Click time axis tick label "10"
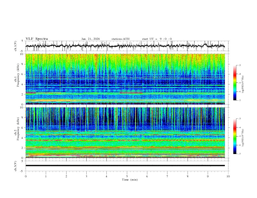The width and height of the screenshot is (257, 198). pyautogui.click(x=228, y=176)
